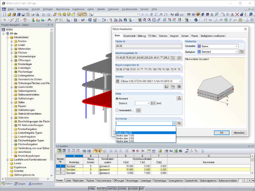Open the Ergebnisse menu
The width and height of the screenshot is (255, 191).
tap(79, 9)
